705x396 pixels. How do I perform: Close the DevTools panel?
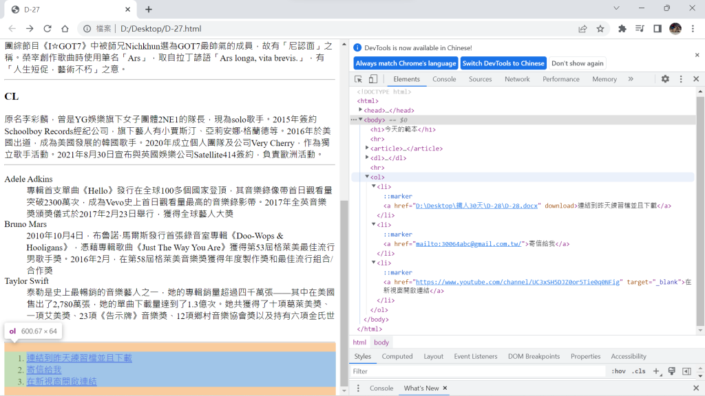(696, 79)
